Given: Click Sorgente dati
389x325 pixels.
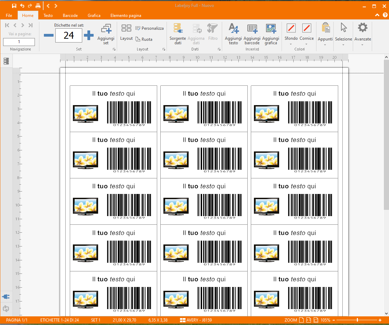Looking at the screenshot, I should click(178, 34).
